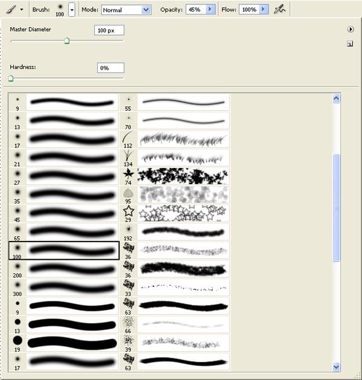Click the brush list scroll down arrow

pos(336,367)
